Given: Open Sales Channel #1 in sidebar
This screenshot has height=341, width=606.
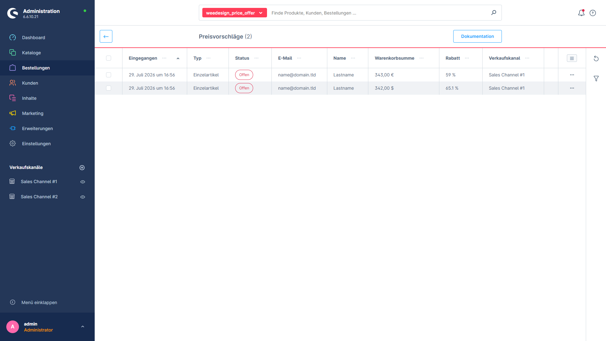Looking at the screenshot, I should [x=39, y=182].
